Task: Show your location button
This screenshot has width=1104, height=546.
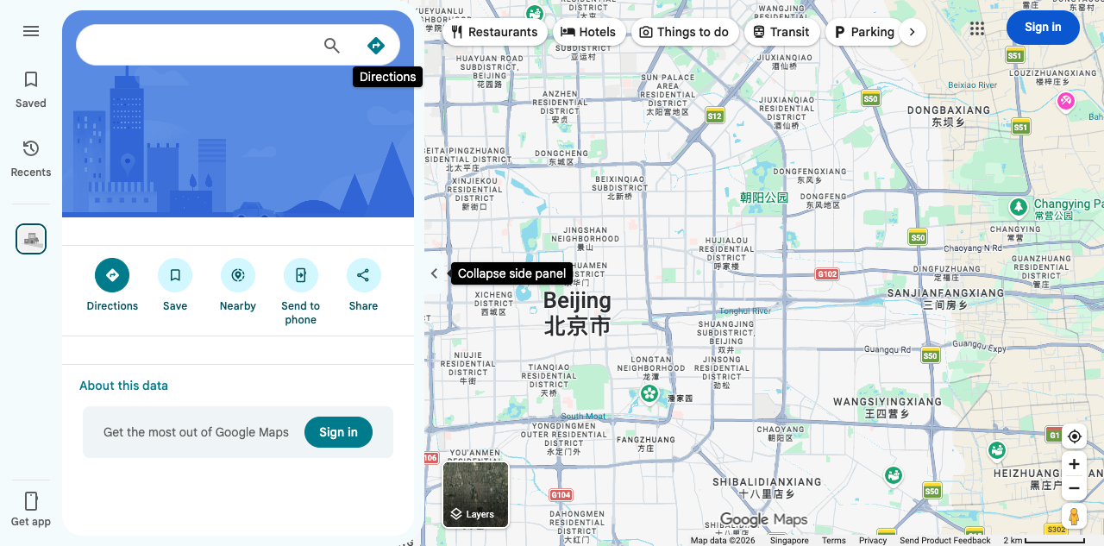Action: (1074, 436)
